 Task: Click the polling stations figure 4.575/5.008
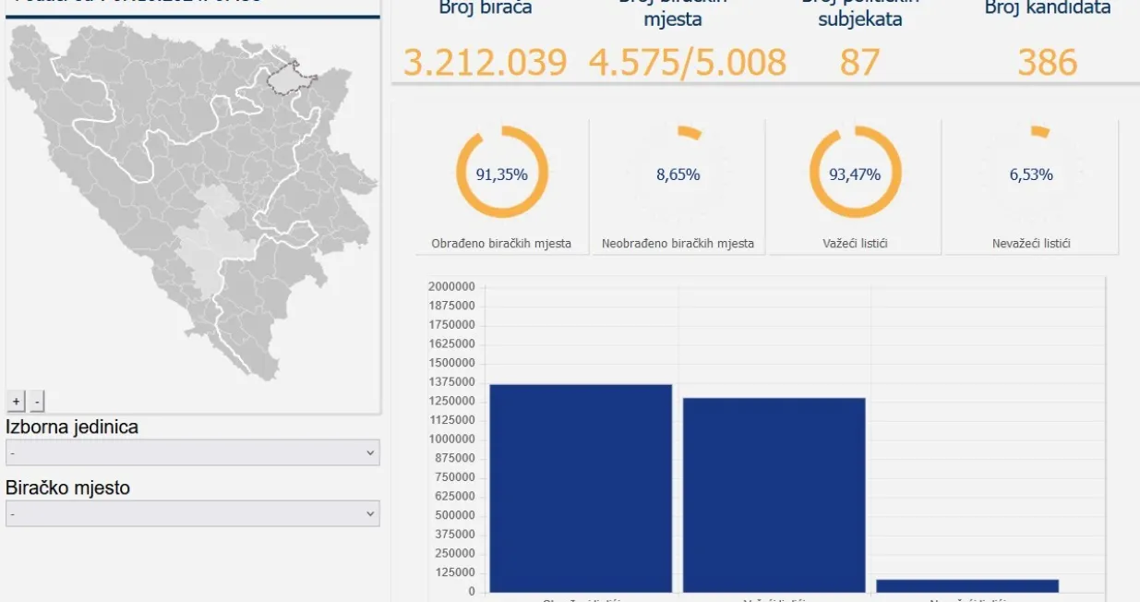point(687,62)
